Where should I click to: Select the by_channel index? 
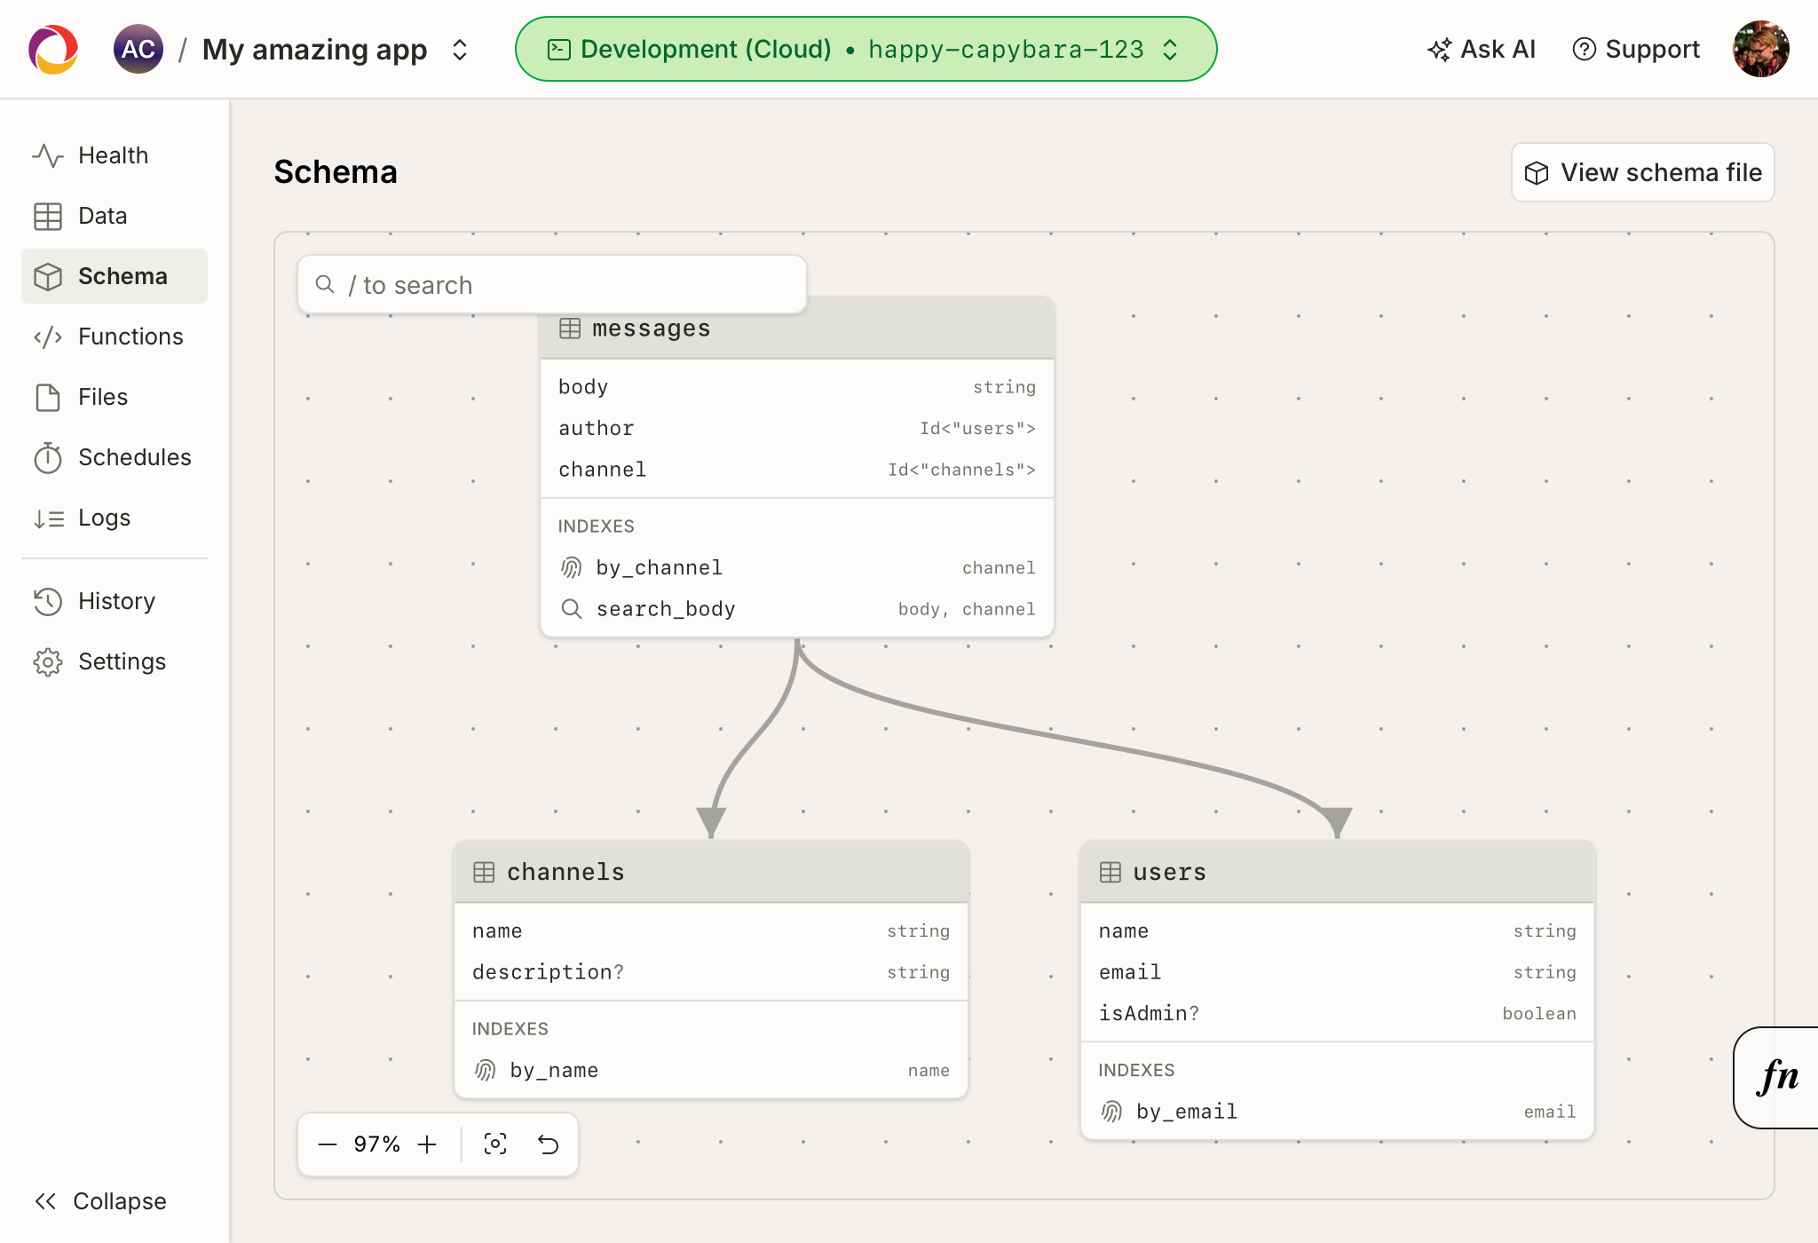(797, 568)
